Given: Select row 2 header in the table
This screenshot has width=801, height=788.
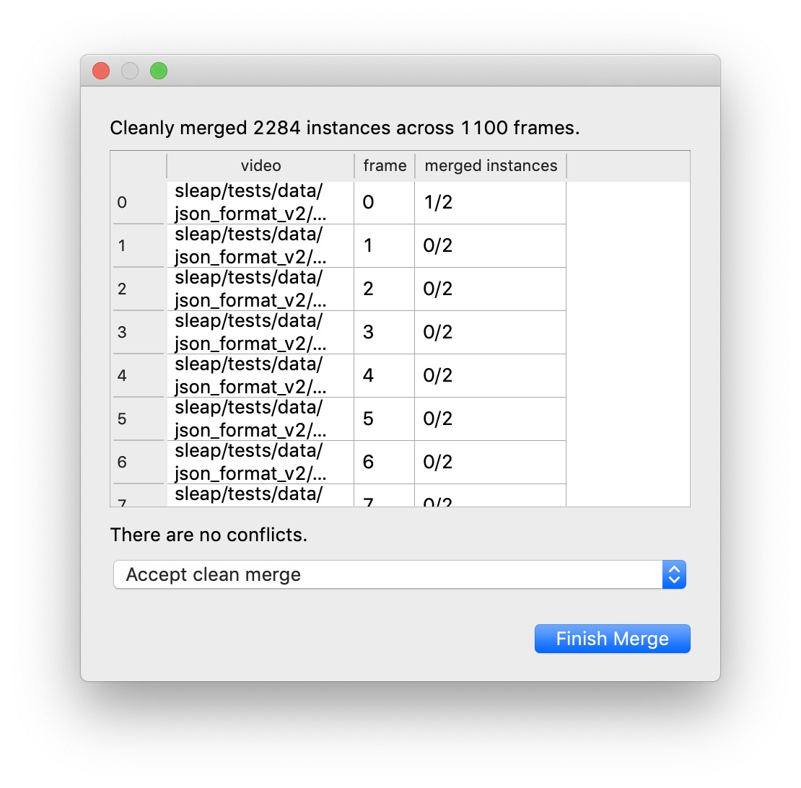Looking at the screenshot, I should 138,289.
